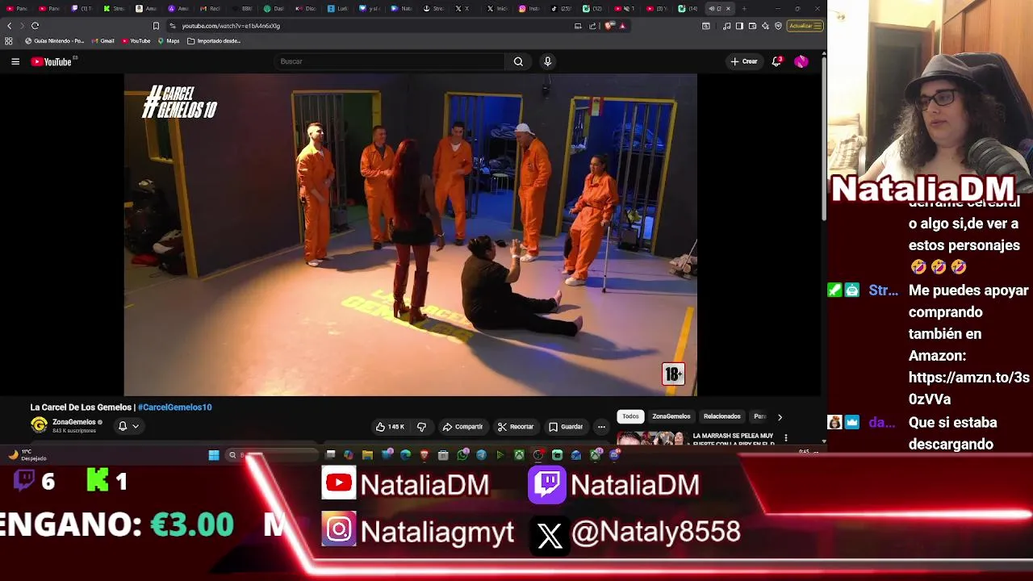Image resolution: width=1033 pixels, height=581 pixels.
Task: Reload the page with the browser refresh icon
Action: click(35, 26)
